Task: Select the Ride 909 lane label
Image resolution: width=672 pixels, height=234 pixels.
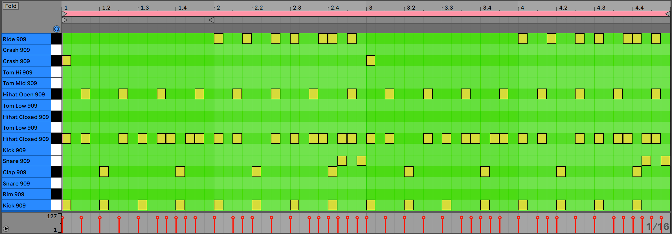Action: point(26,39)
